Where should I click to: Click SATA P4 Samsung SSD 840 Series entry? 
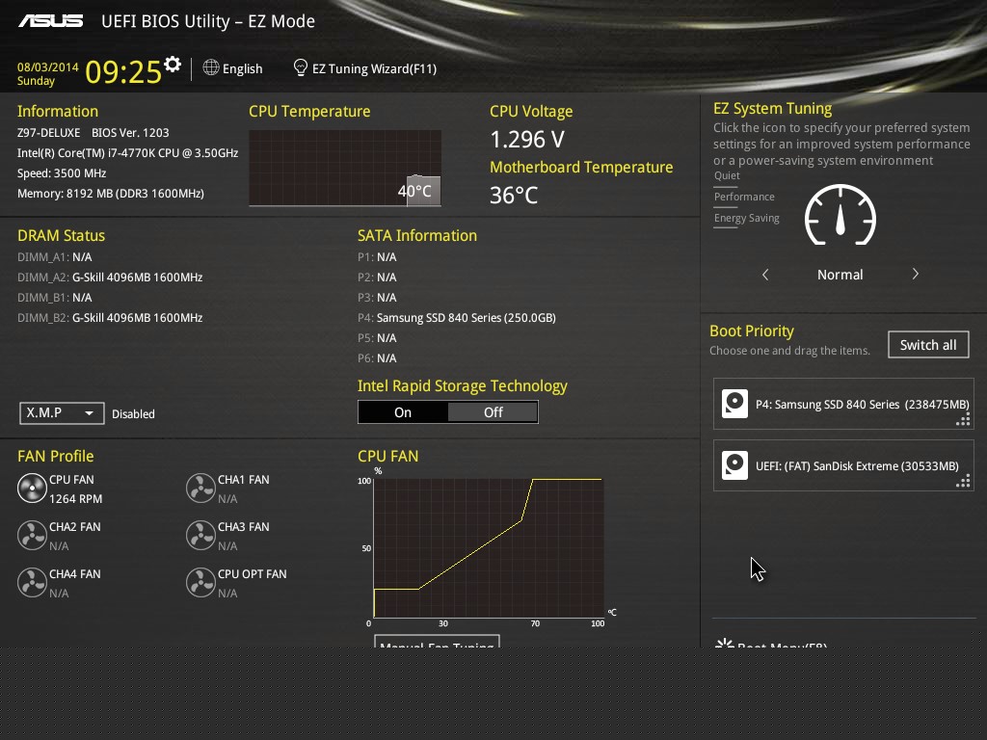(x=456, y=318)
